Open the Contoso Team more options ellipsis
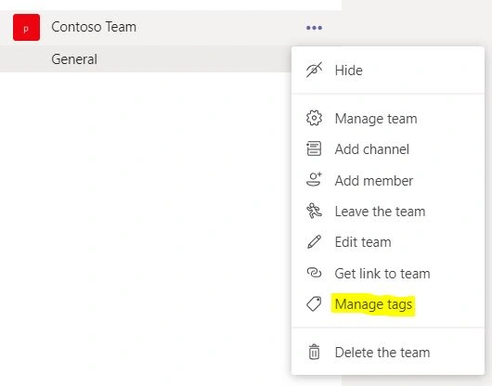492x386 pixels. pyautogui.click(x=314, y=28)
